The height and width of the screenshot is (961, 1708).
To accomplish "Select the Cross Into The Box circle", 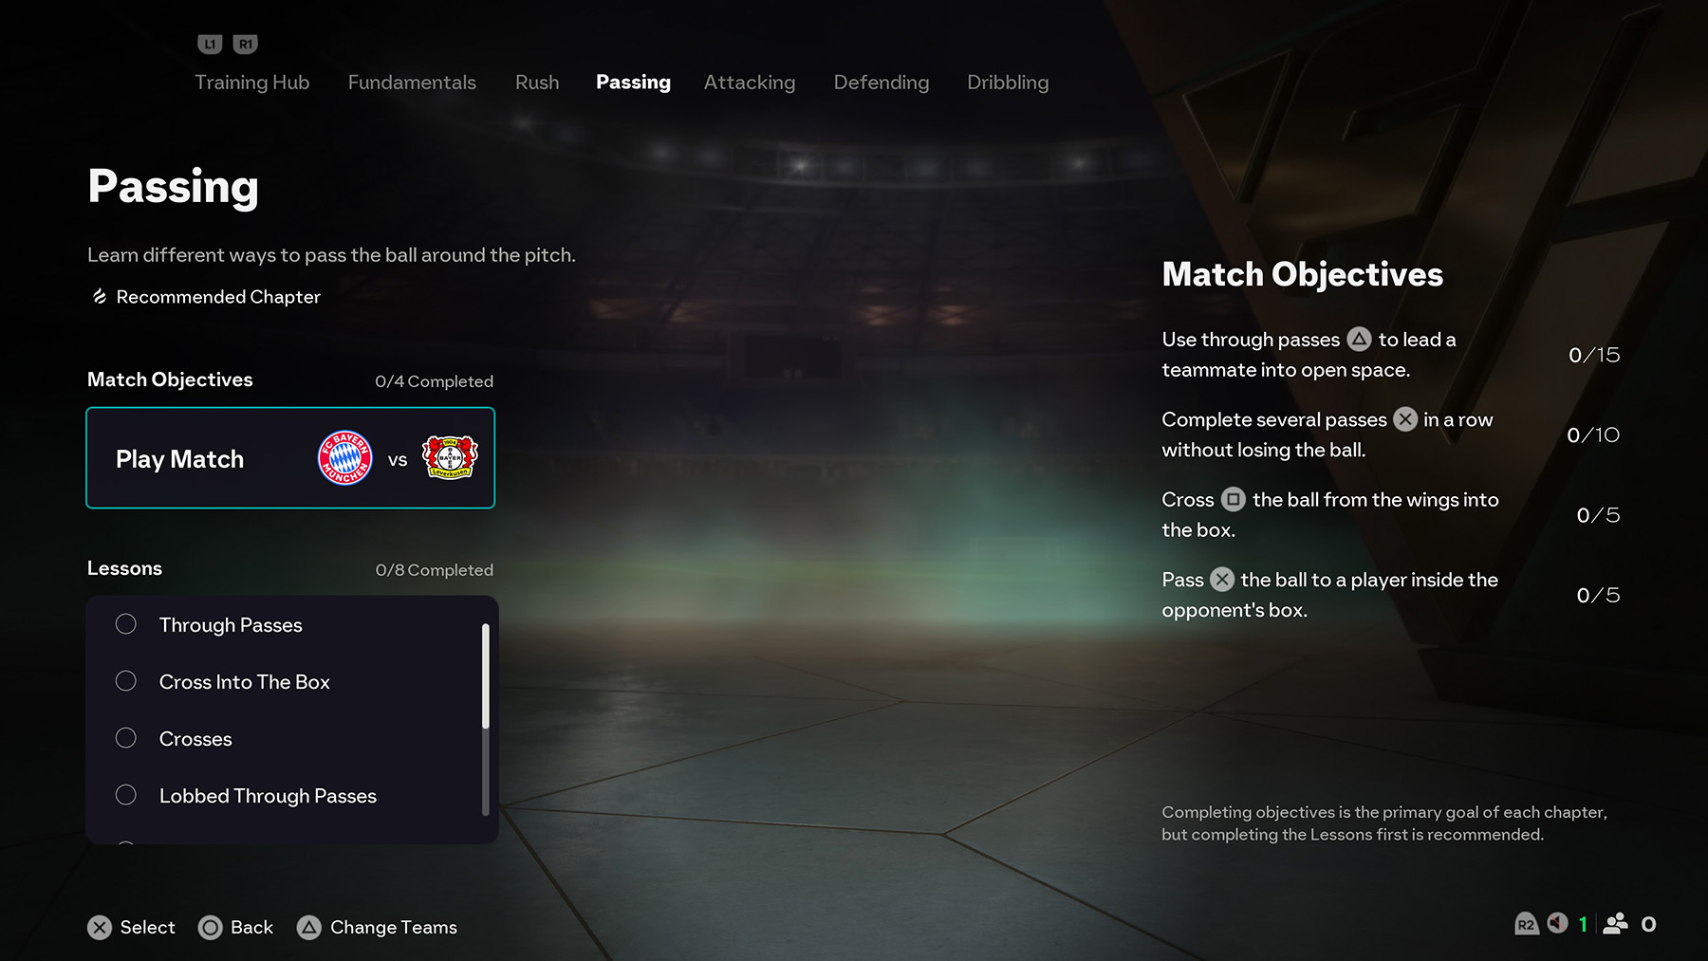I will click(x=126, y=681).
